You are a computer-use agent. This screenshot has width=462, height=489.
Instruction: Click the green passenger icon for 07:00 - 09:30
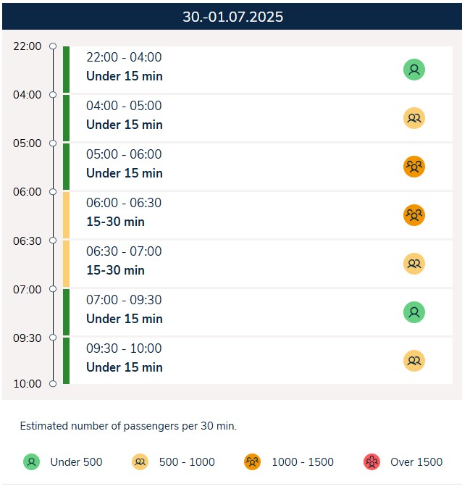pos(414,312)
